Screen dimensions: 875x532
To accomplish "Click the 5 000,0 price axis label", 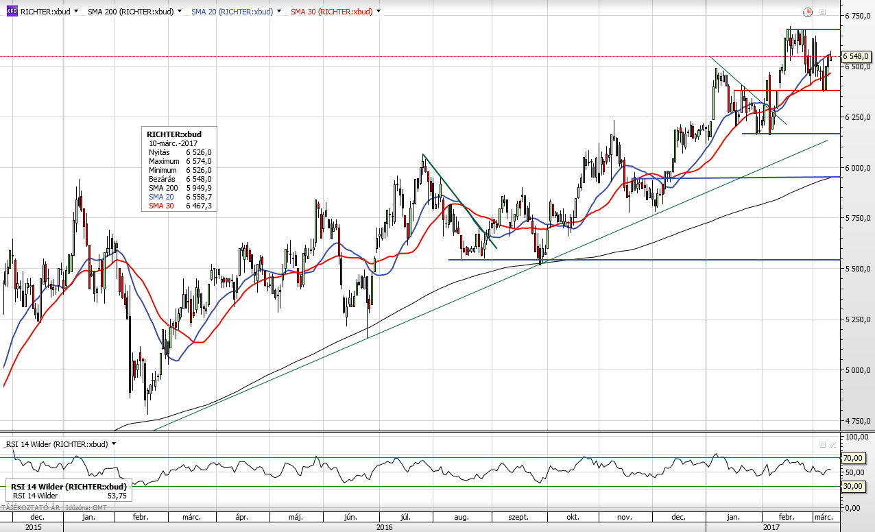I will coord(856,370).
